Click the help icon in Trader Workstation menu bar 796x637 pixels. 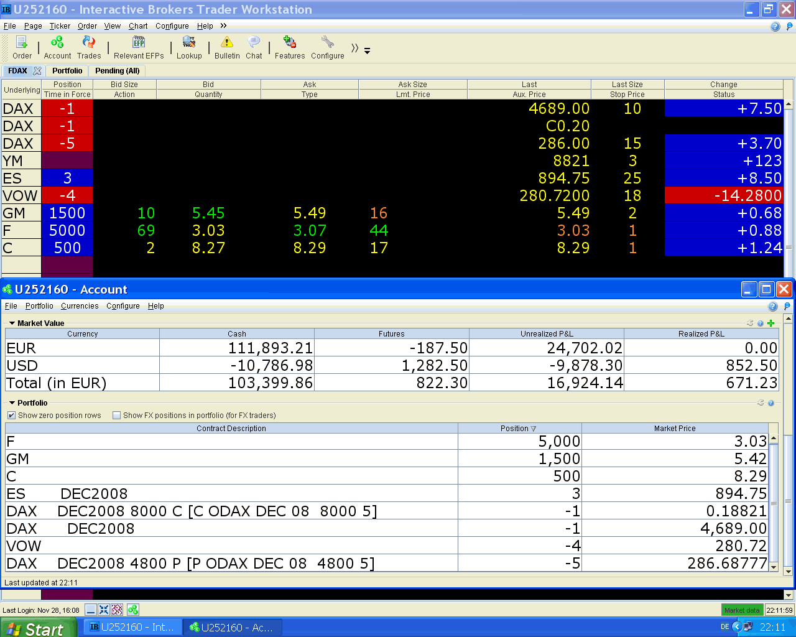pos(775,27)
